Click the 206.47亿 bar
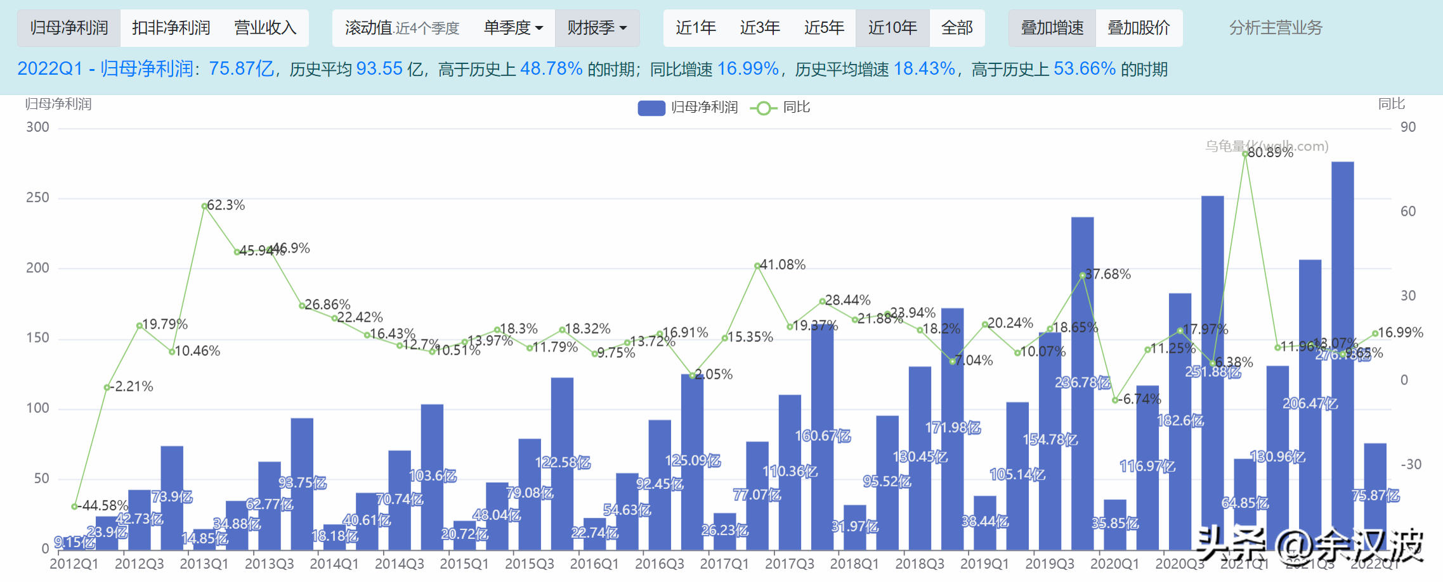The height and width of the screenshot is (582, 1443). 1310,404
